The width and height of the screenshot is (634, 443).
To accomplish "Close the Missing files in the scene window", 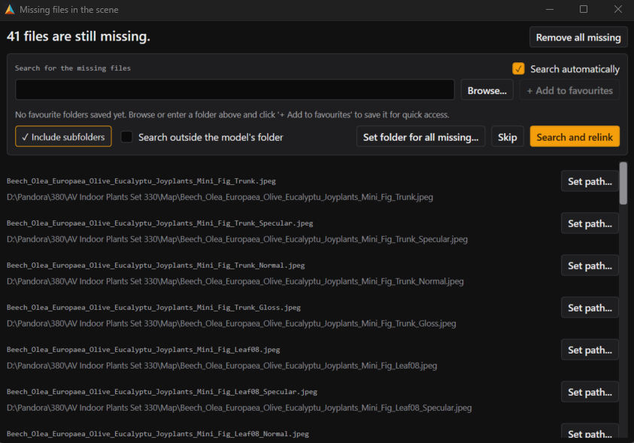I will [617, 9].
